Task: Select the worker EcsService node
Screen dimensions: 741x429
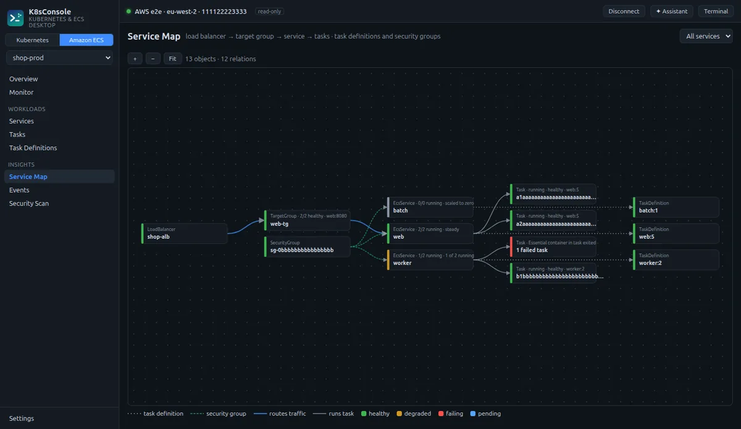Action: (x=430, y=259)
